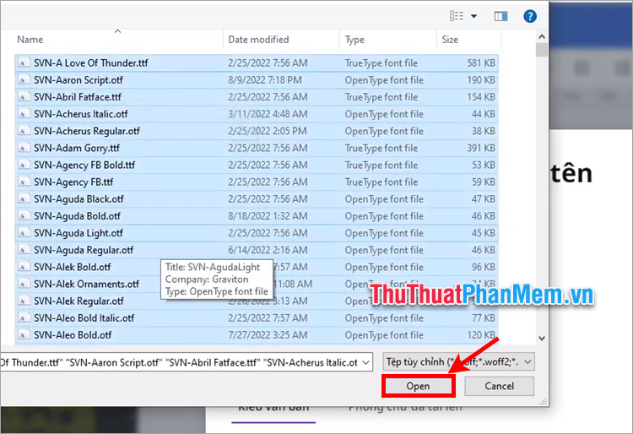Click font icon of SVN-Aleo Bold.otf
Screen dimensions: 633x434
pyautogui.click(x=24, y=335)
